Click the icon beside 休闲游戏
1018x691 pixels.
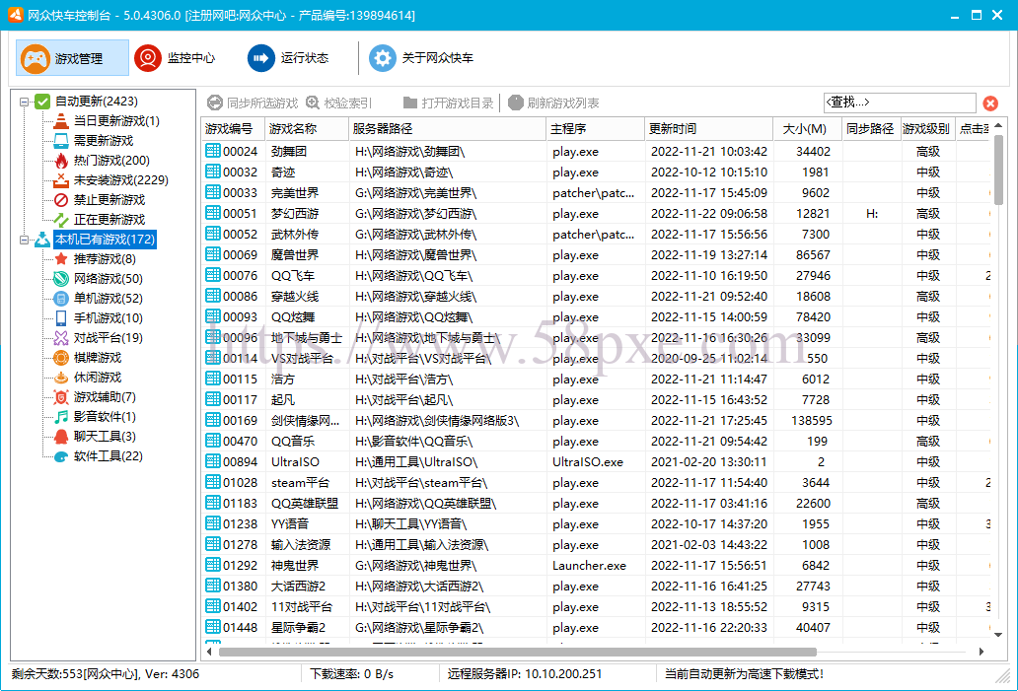coord(61,378)
